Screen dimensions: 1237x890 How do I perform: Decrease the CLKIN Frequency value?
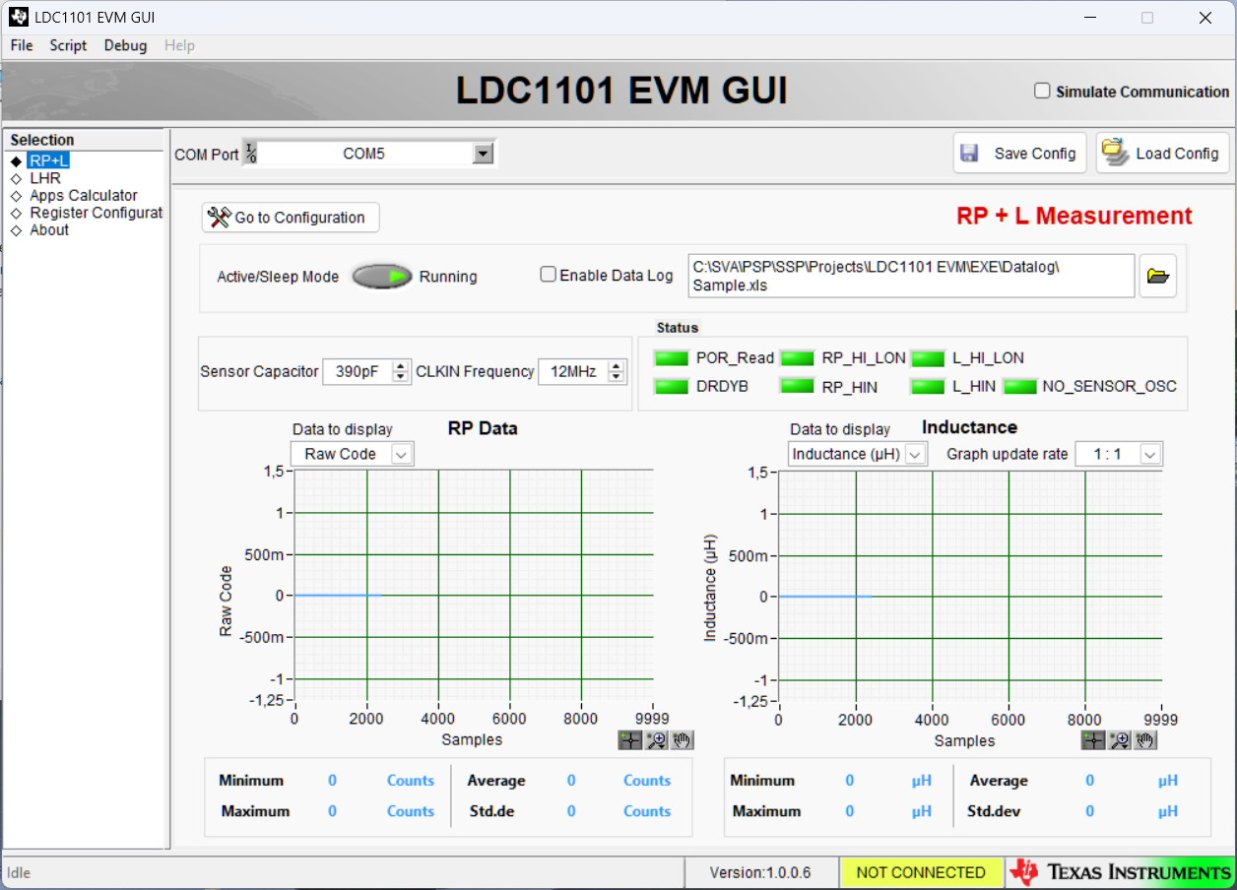616,377
